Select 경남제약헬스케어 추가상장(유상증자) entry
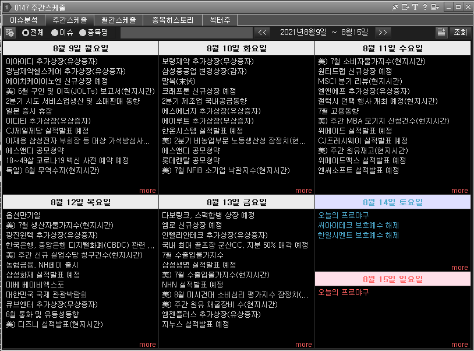Image resolution: width=474 pixels, height=351 pixels. (x=66, y=71)
